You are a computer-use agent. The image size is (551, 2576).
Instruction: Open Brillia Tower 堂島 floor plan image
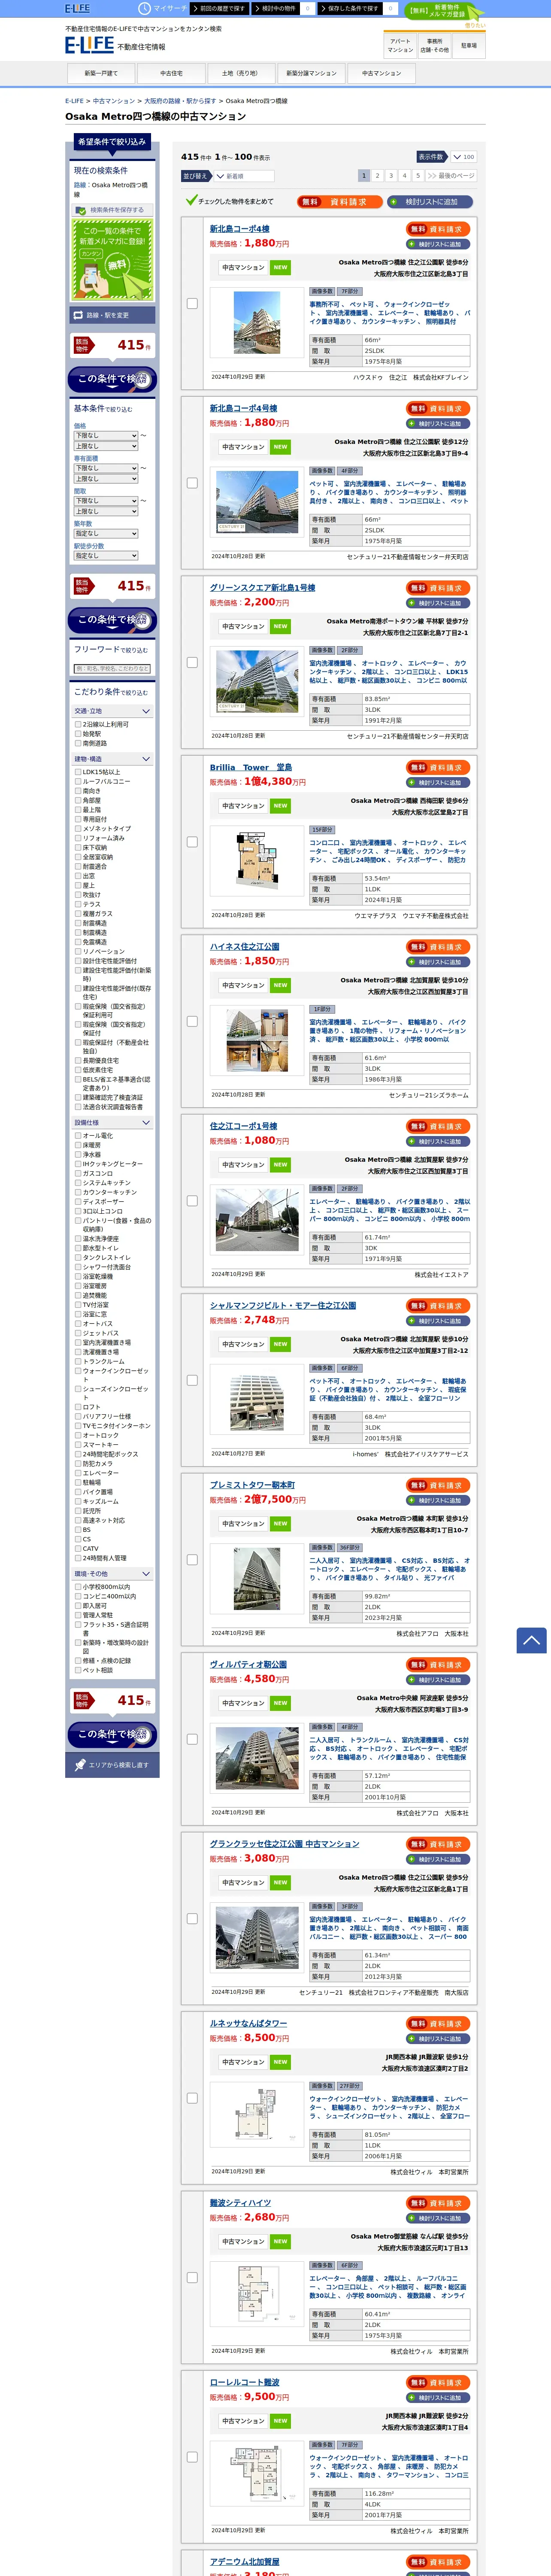point(257,860)
